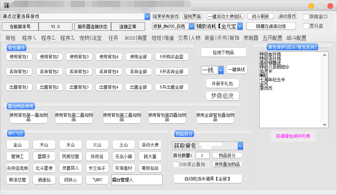
Task: Switch to the 交易|人物 tab
Action: (189, 38)
